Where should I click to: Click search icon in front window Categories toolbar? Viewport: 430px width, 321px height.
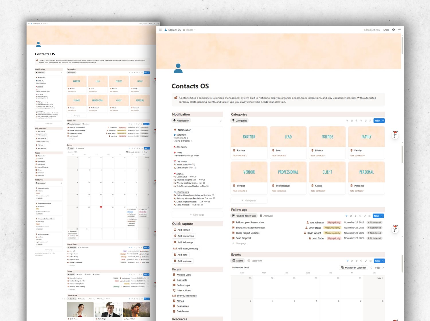click(x=361, y=121)
